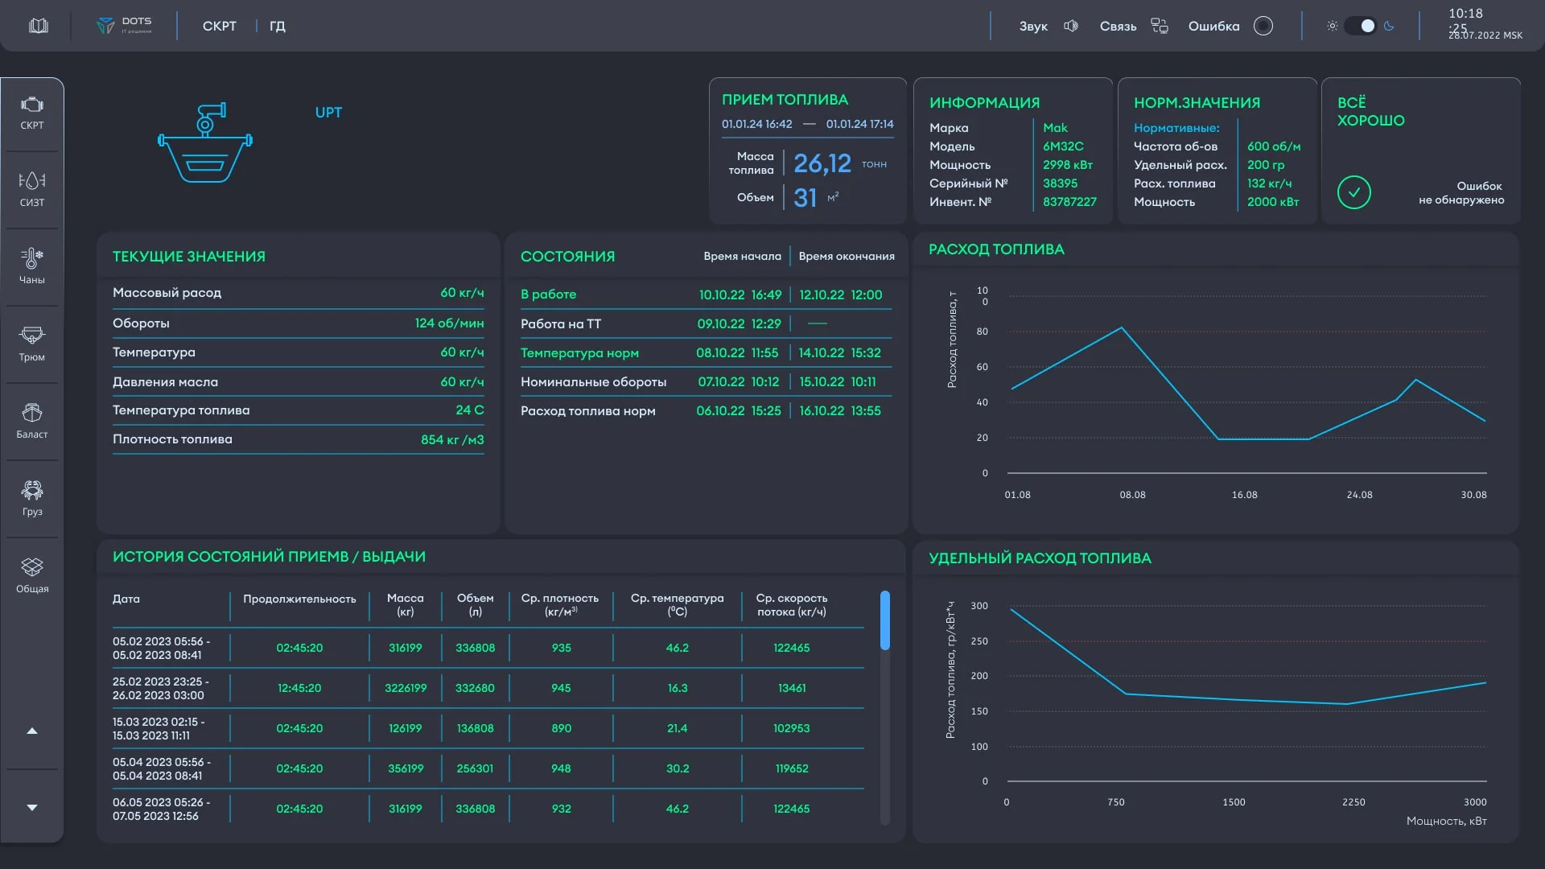The width and height of the screenshot is (1545, 869).
Task: Toggle the light/dark theme switch
Action: (x=1360, y=26)
